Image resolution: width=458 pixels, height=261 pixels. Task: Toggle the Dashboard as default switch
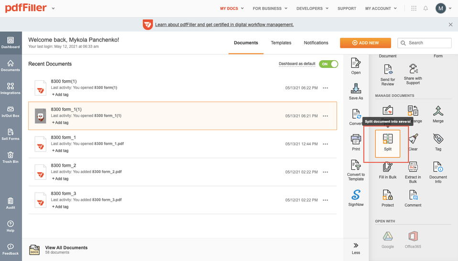[328, 64]
